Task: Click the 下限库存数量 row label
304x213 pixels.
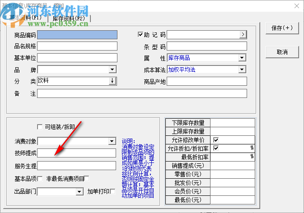Action: pos(188,123)
